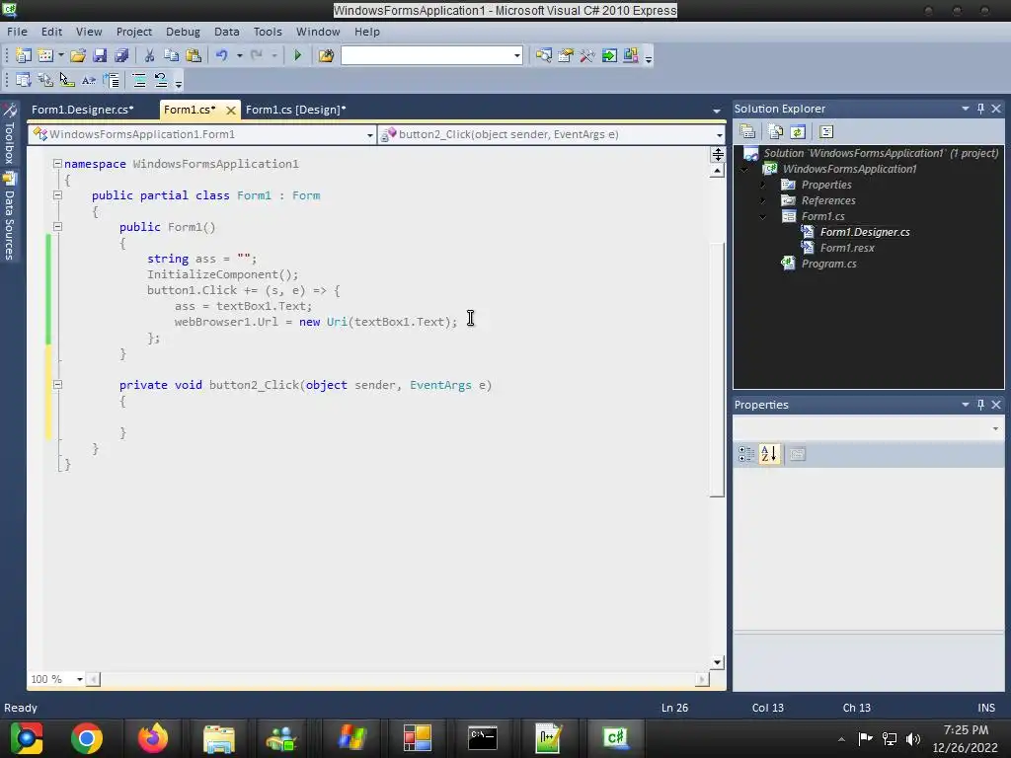Switch to the Form1.Designer.cs* tab
This screenshot has height=758, width=1011.
tap(83, 110)
